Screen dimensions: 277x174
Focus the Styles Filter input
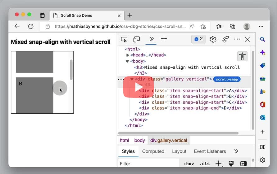point(148,163)
